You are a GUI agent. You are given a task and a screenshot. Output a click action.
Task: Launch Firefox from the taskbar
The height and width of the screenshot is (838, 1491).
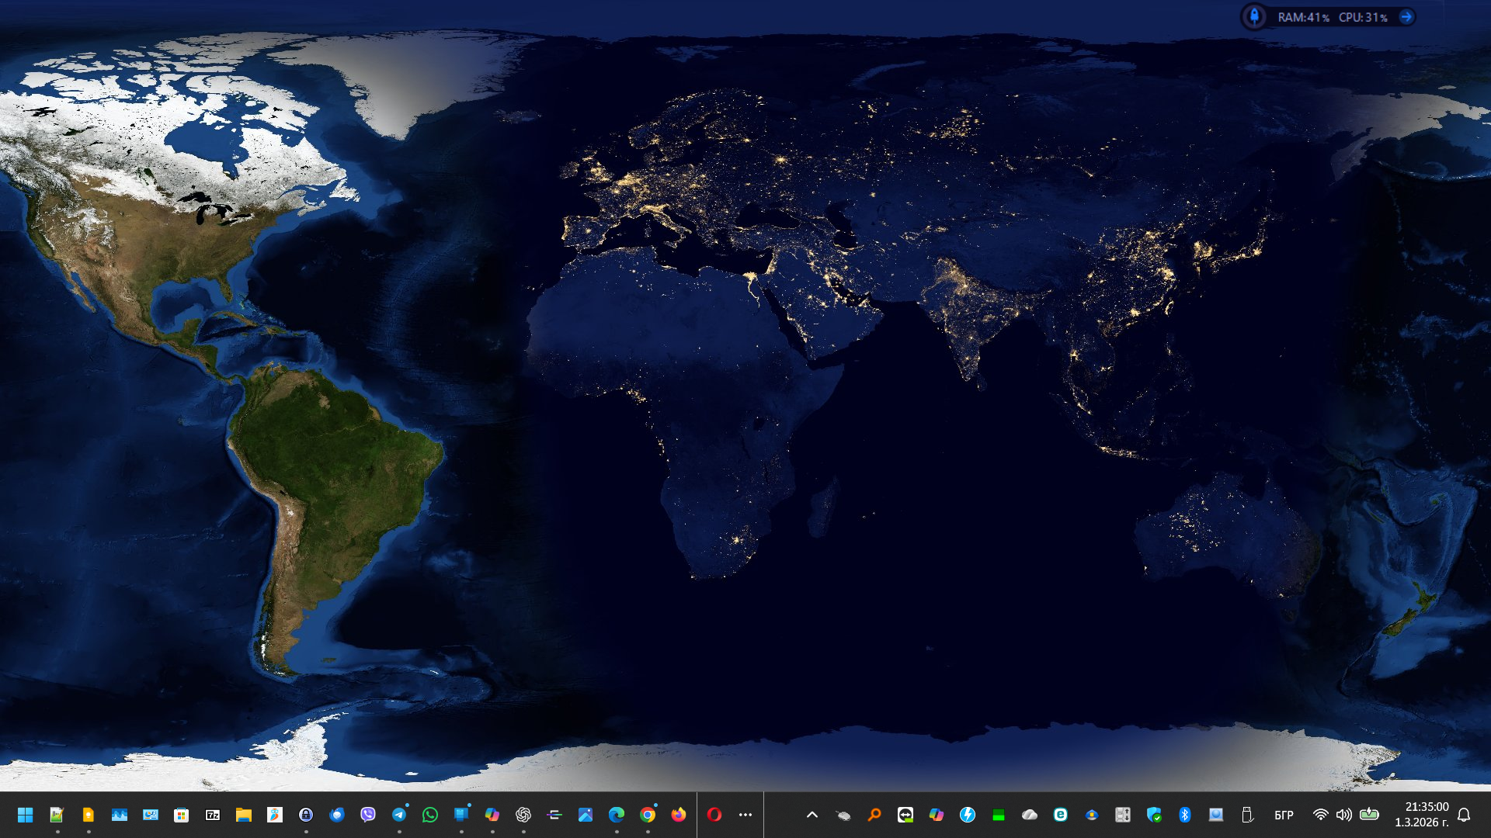(679, 815)
